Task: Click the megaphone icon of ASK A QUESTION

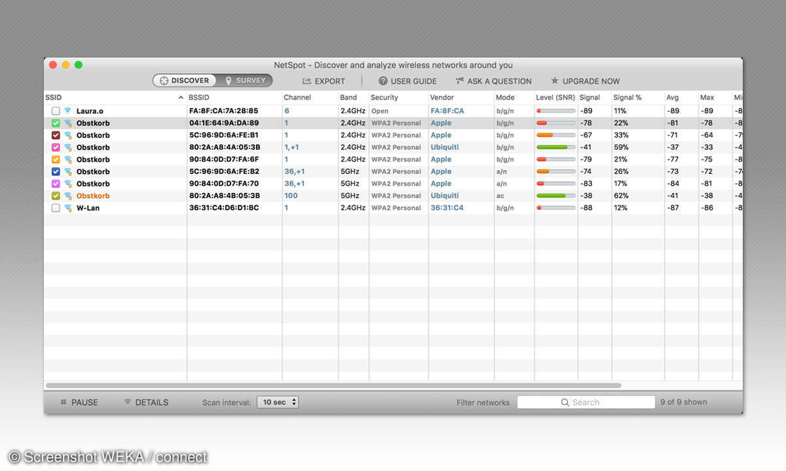Action: (460, 81)
